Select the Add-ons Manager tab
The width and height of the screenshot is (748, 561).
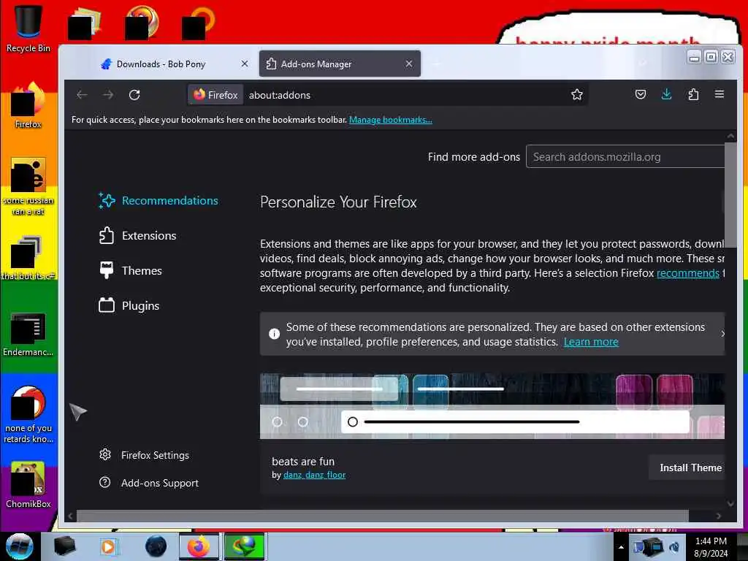340,64
